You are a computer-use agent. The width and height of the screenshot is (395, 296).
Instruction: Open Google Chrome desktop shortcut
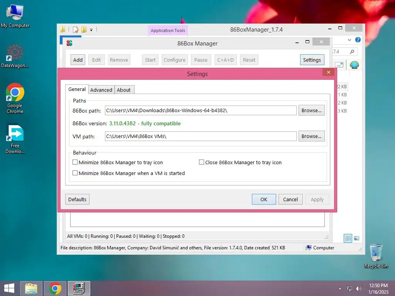15,98
